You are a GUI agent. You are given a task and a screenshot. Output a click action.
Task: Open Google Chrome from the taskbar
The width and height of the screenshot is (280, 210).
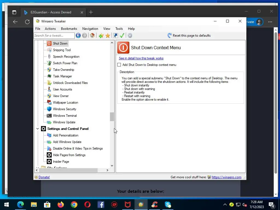(x=74, y=205)
